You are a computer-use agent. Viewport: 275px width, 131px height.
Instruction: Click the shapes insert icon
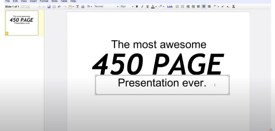tap(88, 7)
